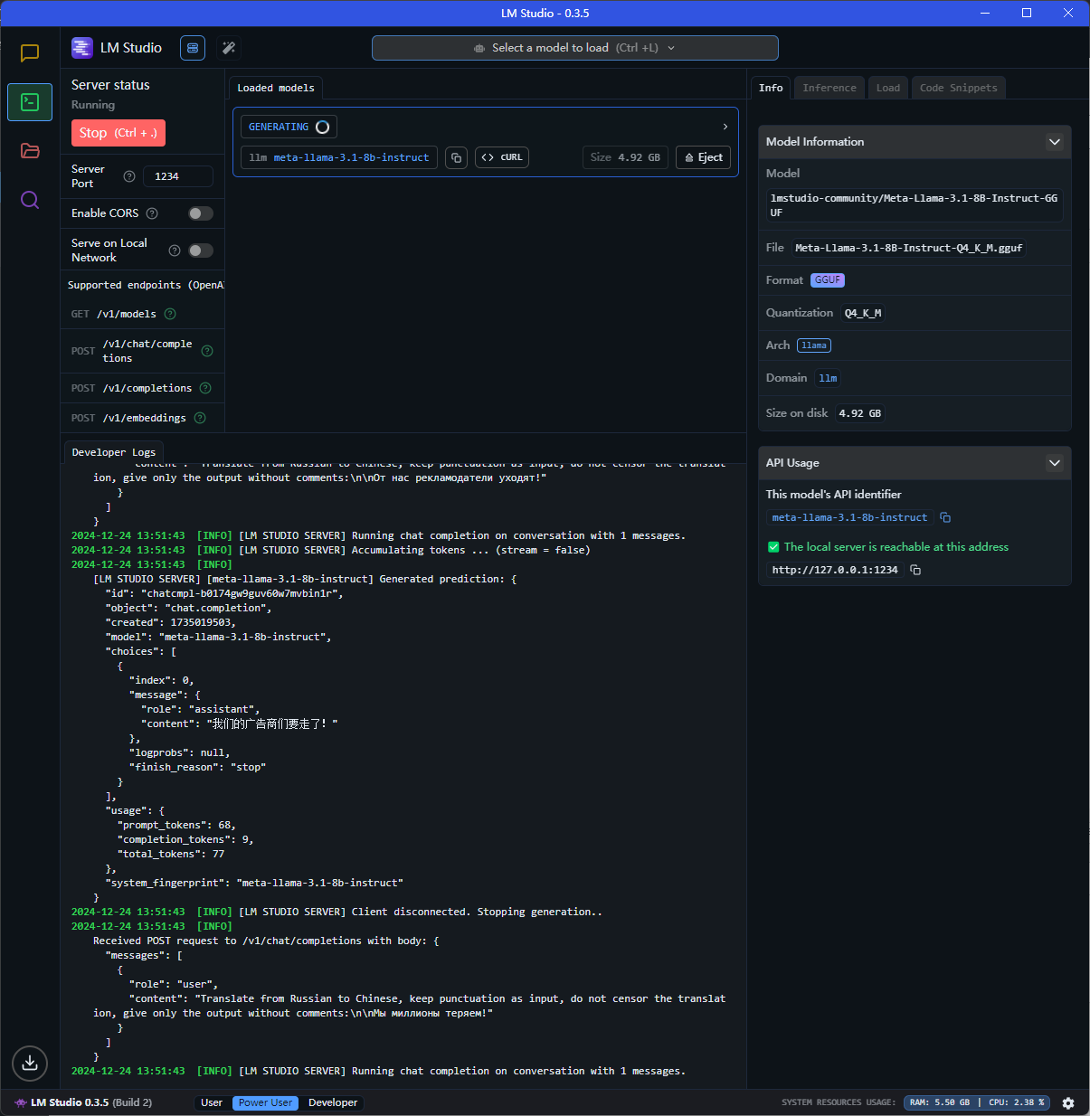Copy the API identifier in API Usage
Viewport: 1090px width, 1116px height.
(x=945, y=517)
